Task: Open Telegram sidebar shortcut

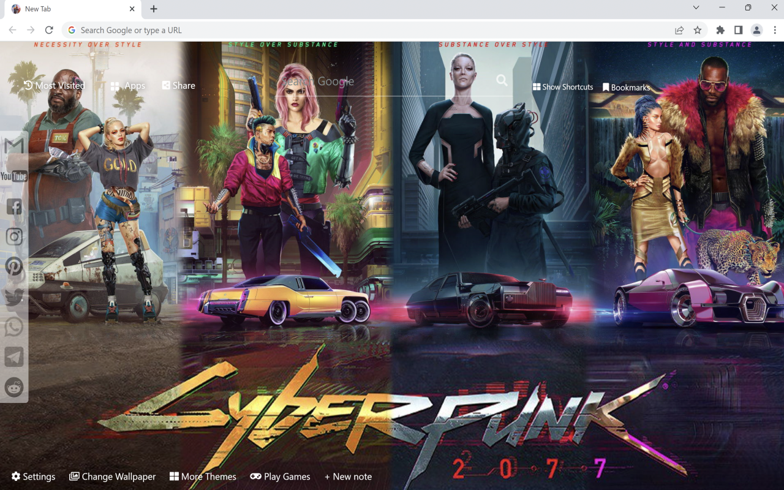Action: click(x=14, y=357)
